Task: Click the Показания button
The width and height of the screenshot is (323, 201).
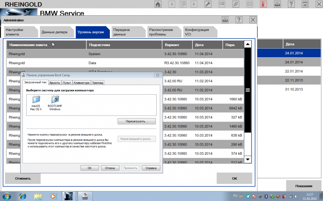Action: 304,186
